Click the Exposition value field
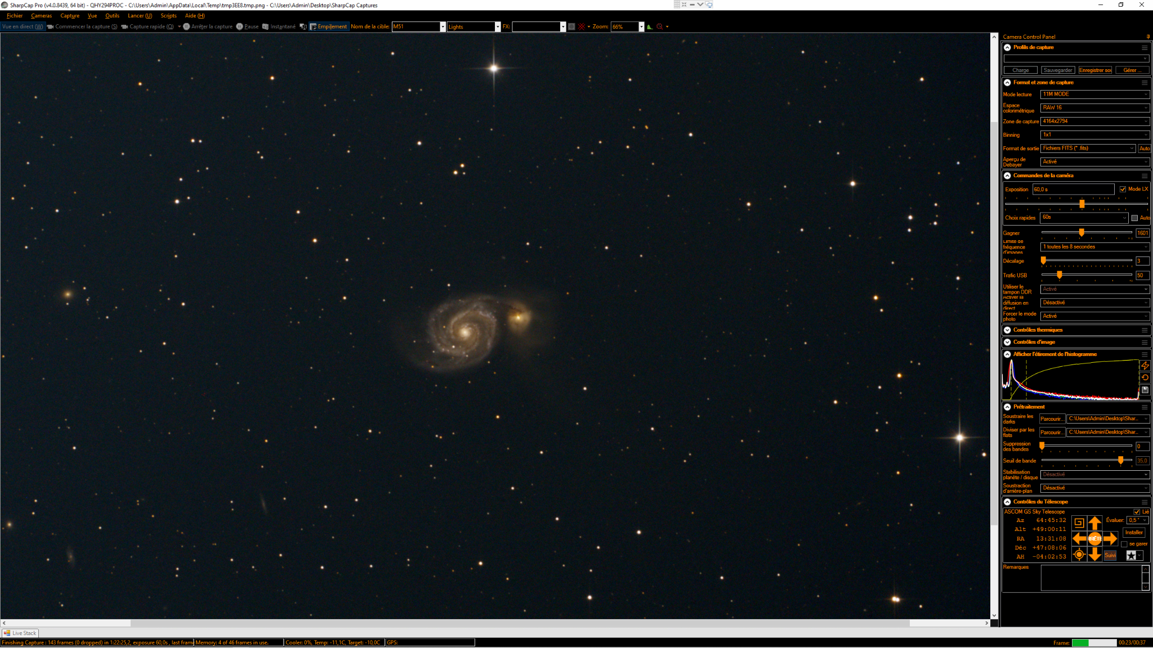This screenshot has height=648, width=1153. 1073,190
